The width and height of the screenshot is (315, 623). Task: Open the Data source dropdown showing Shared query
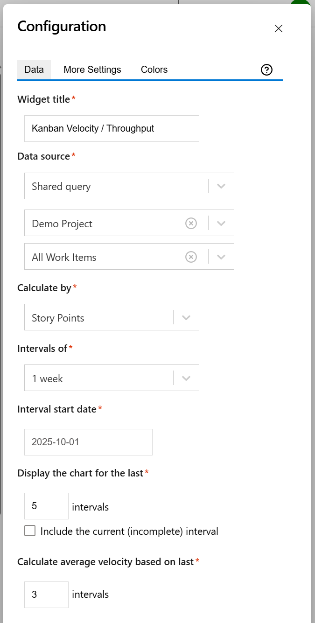click(221, 186)
